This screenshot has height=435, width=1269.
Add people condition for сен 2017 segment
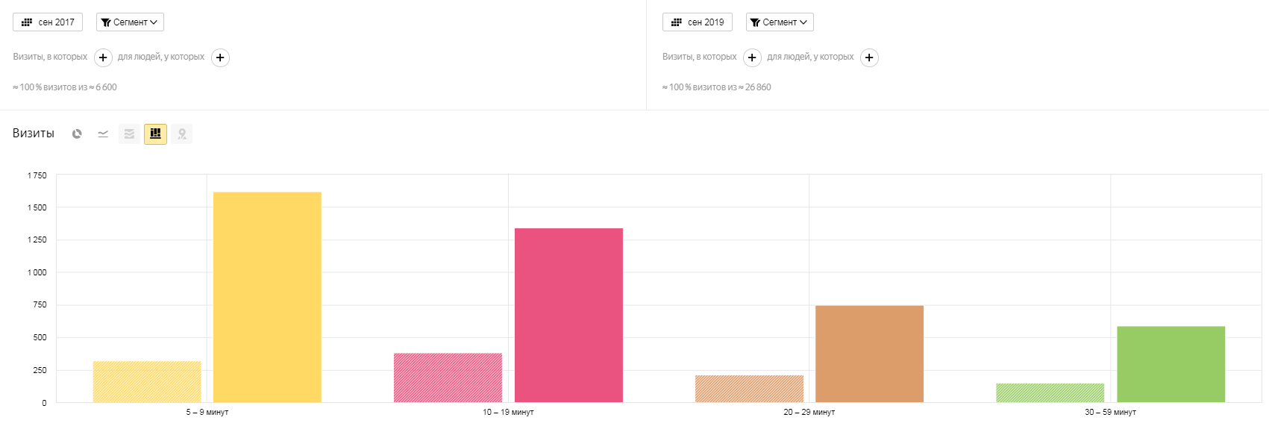pos(220,57)
